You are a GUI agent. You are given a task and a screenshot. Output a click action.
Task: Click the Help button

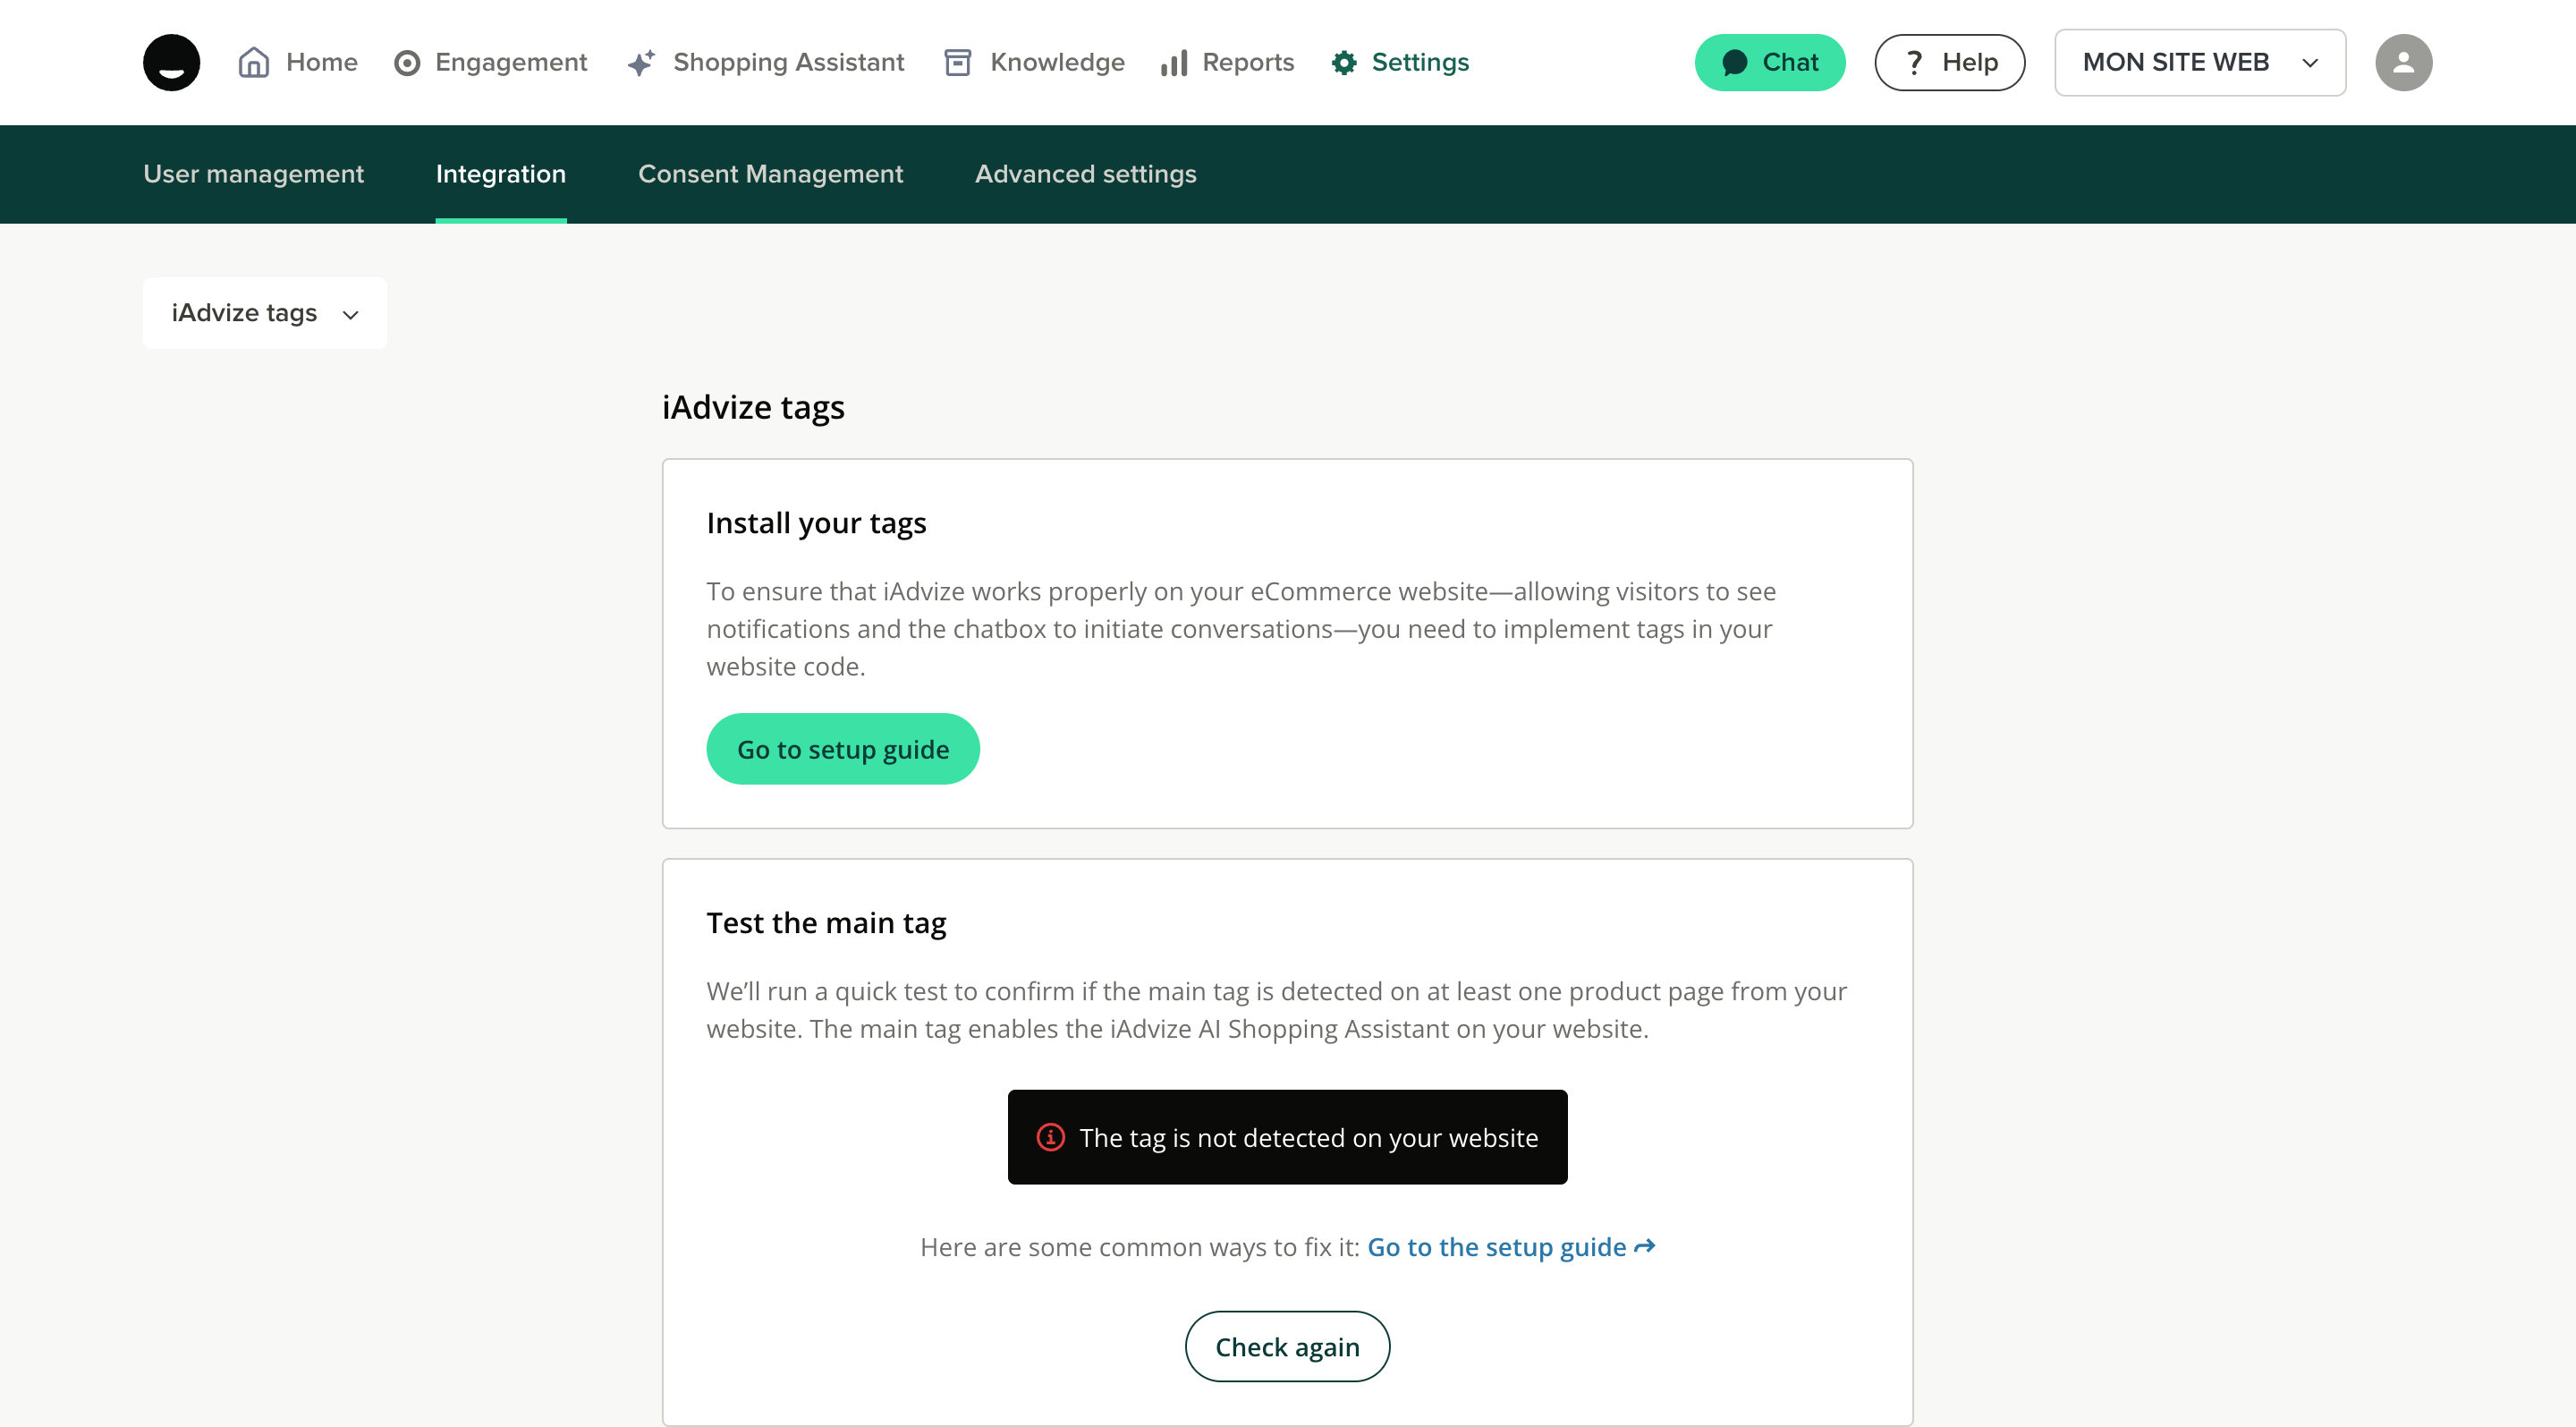pos(1949,62)
